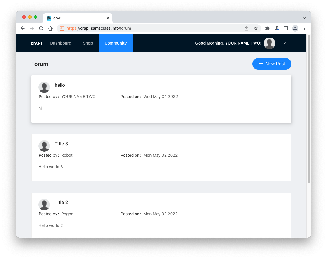The height and width of the screenshot is (259, 327).
Task: Click author YOUR NAME TWO on hello post
Action: [x=78, y=97]
